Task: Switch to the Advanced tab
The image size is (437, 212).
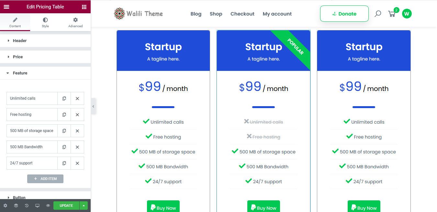Action: [75, 22]
